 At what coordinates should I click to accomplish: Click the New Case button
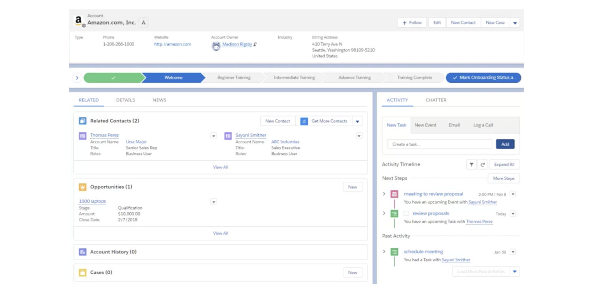[495, 22]
